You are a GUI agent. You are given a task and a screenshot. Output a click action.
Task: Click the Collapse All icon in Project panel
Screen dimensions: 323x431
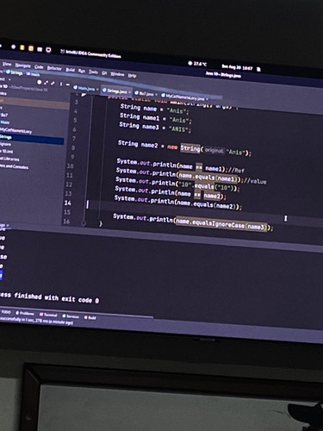tap(53, 84)
